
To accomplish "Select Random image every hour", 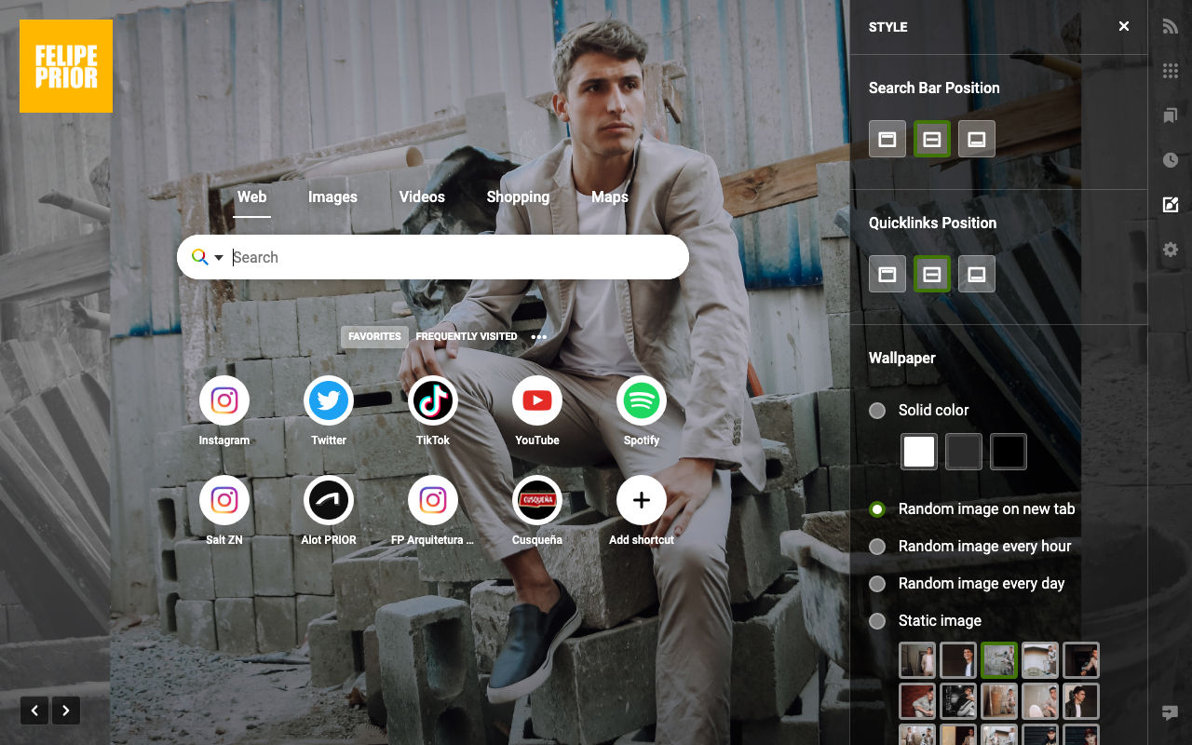I will point(877,547).
